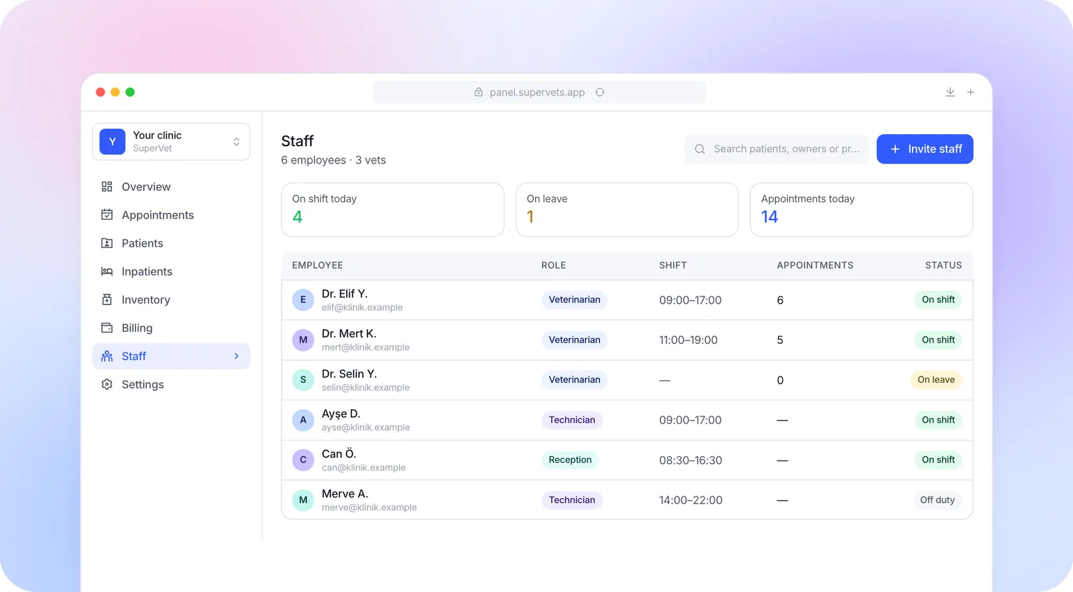
Task: Open Merve A.'s staff row
Action: (x=627, y=500)
